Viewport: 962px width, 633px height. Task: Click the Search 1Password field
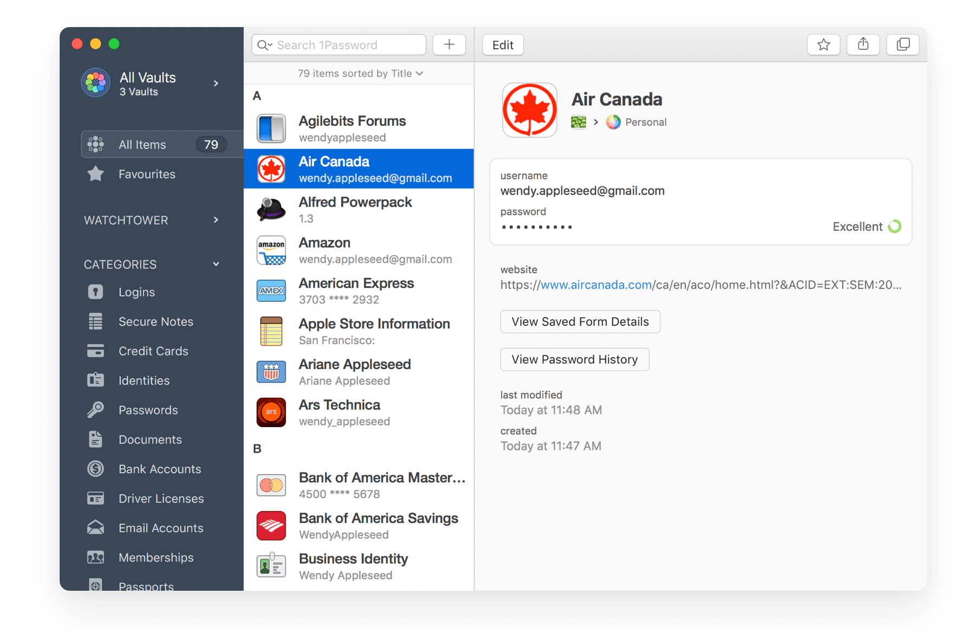point(339,45)
